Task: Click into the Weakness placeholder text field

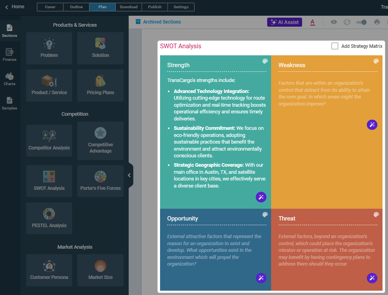Action: click(x=324, y=93)
